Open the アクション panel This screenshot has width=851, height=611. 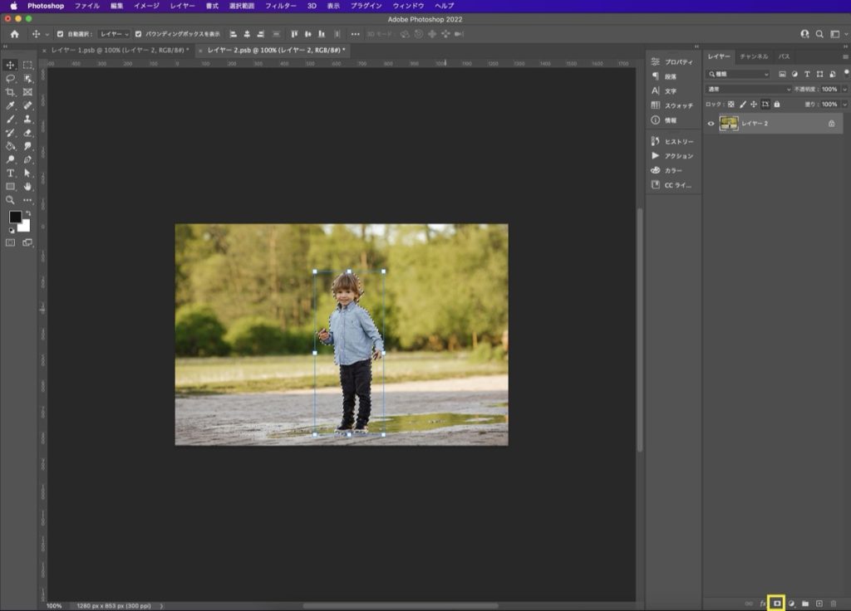coord(673,156)
